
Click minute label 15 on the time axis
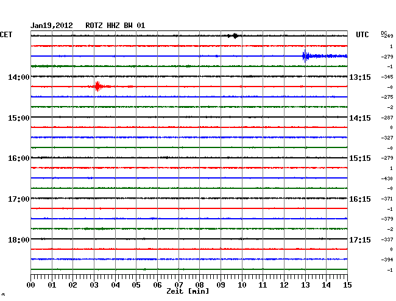(x=347, y=285)
